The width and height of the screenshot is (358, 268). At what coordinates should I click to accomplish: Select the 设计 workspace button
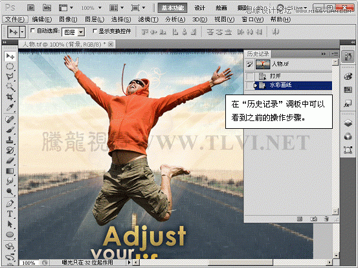(x=200, y=8)
